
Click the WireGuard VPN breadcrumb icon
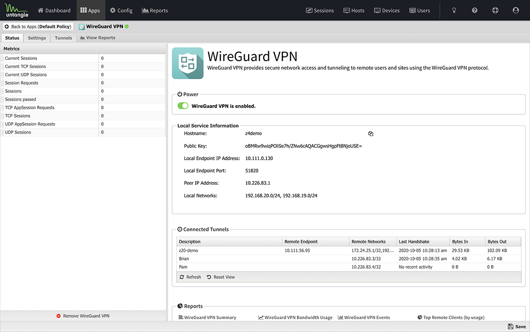click(x=81, y=27)
